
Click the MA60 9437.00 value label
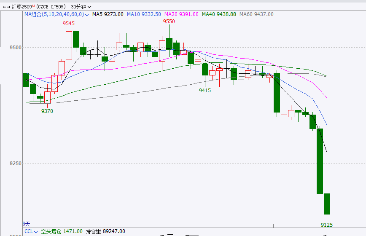tap(256, 14)
